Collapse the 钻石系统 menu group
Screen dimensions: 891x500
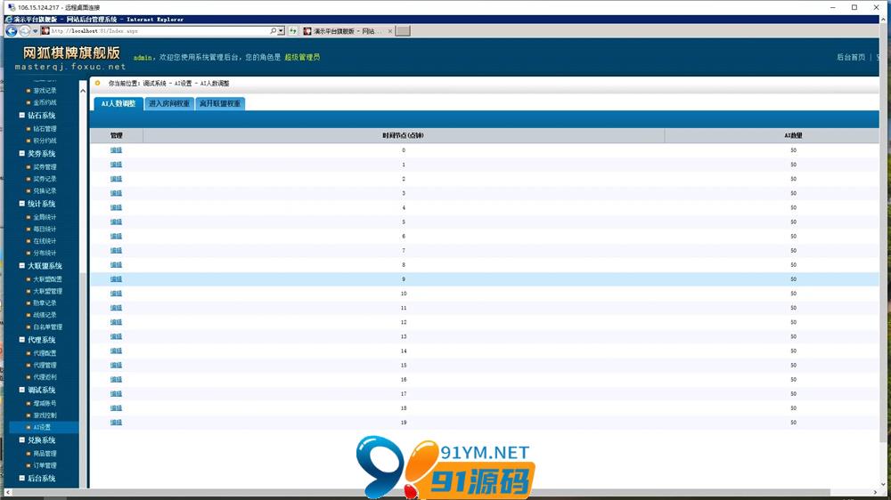point(22,115)
